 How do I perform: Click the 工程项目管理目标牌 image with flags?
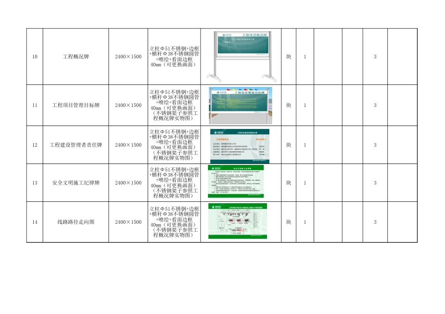pos(241,105)
